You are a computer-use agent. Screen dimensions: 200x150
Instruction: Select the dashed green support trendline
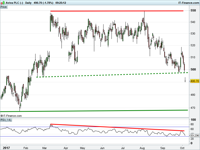click(112, 75)
